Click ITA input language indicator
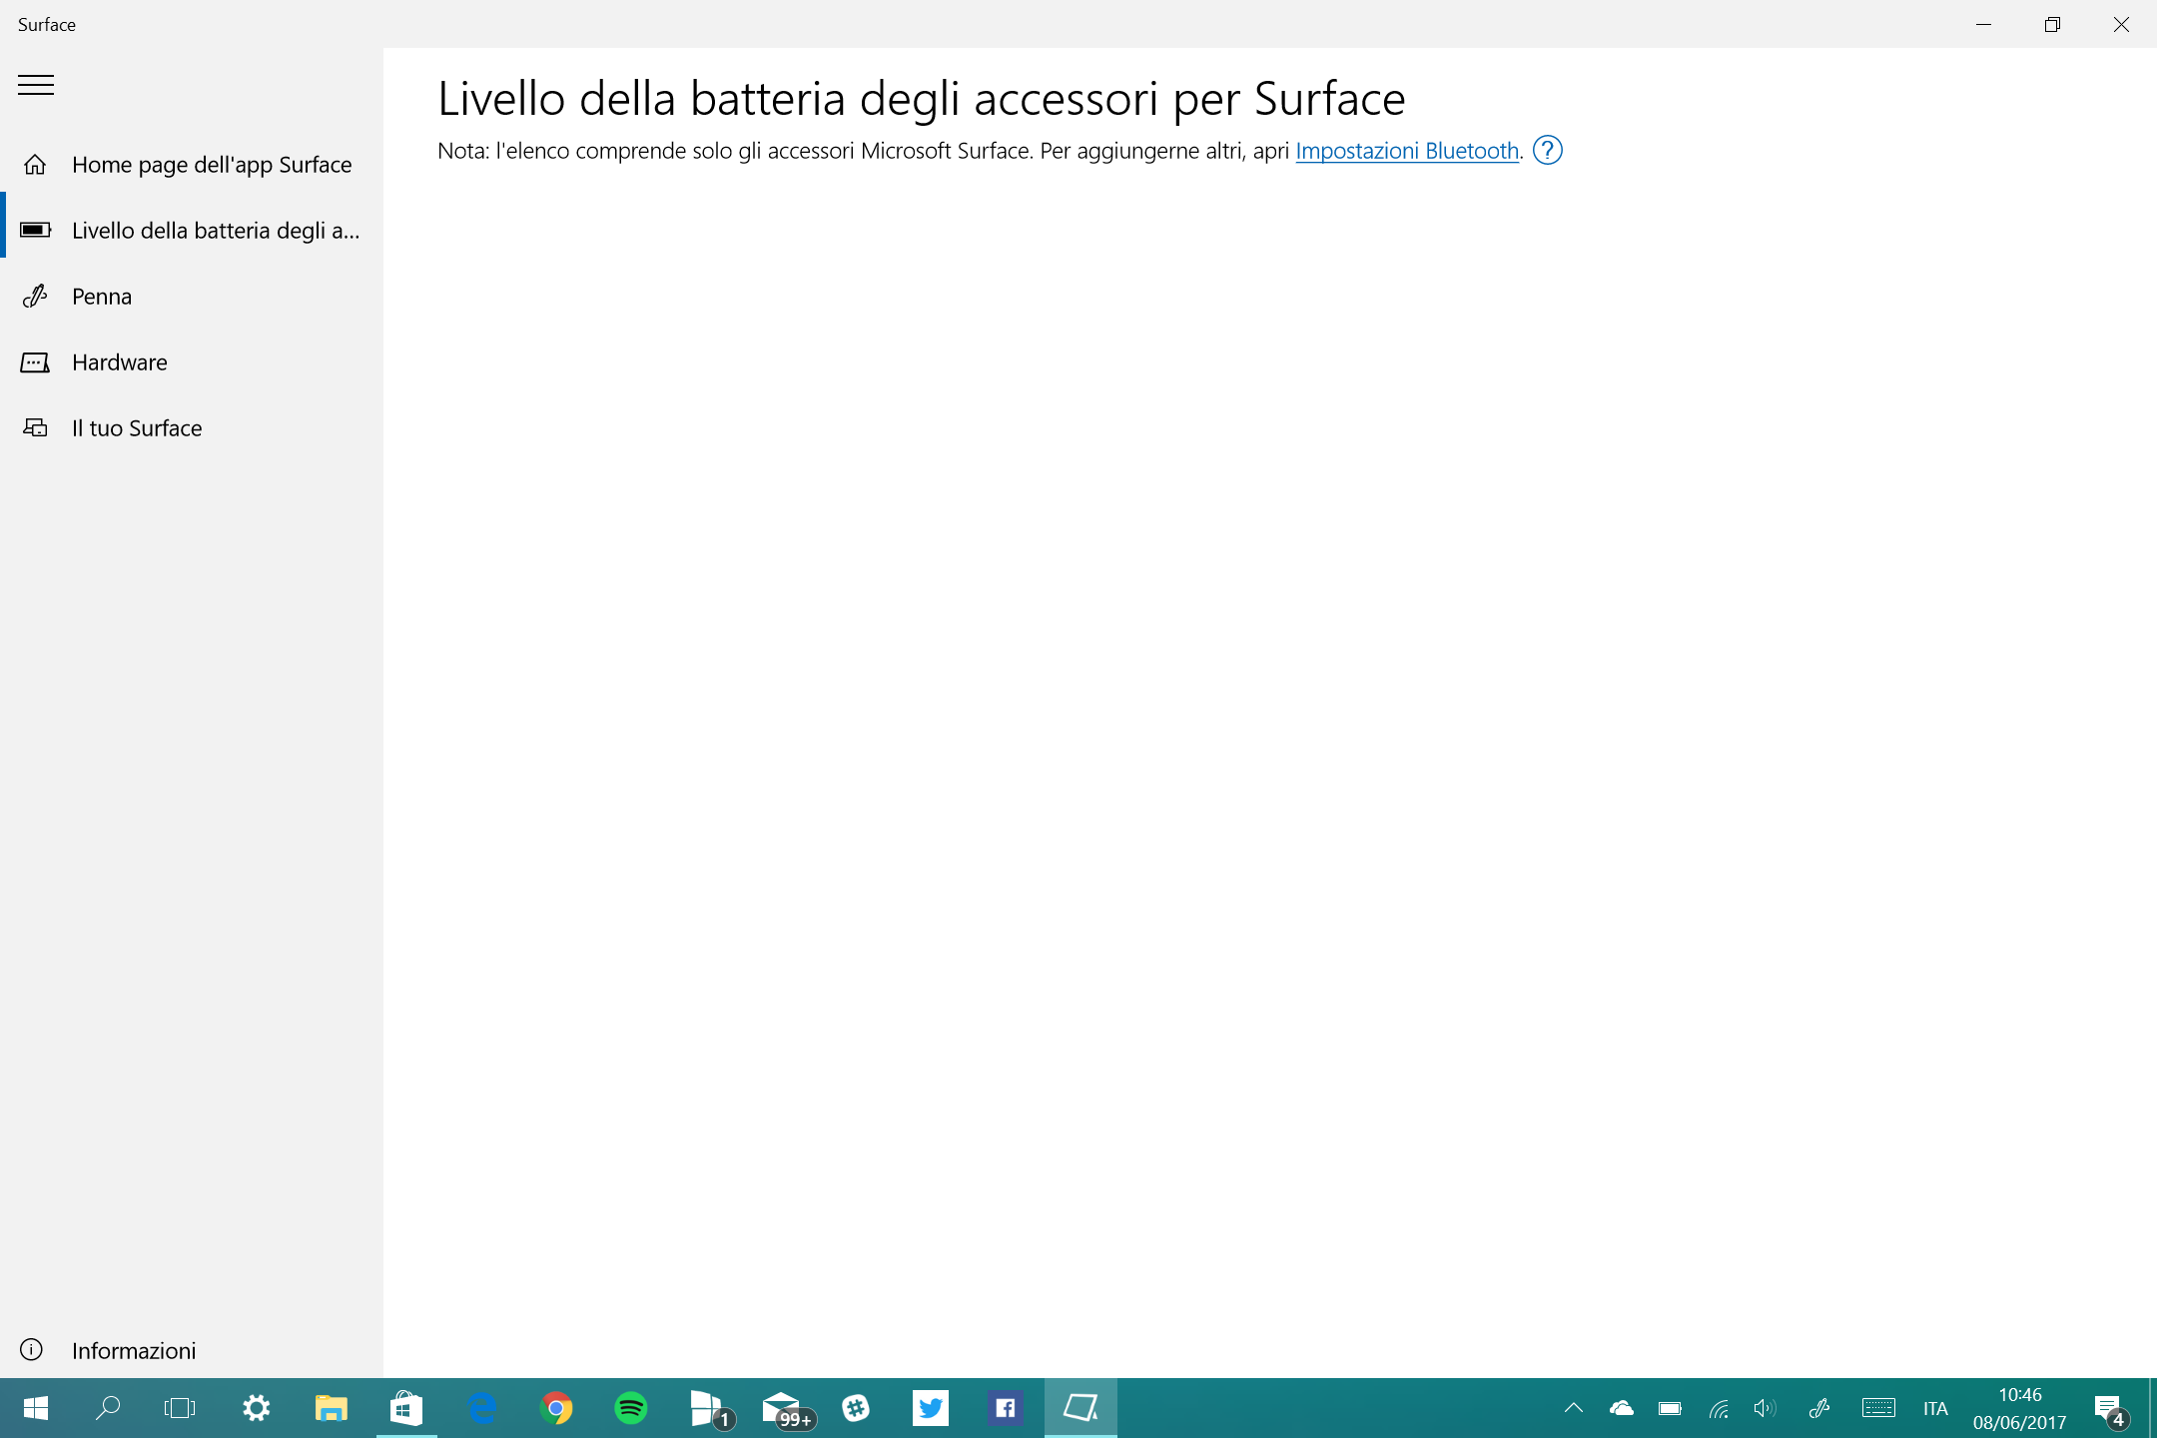The image size is (2157, 1438). tap(1935, 1408)
